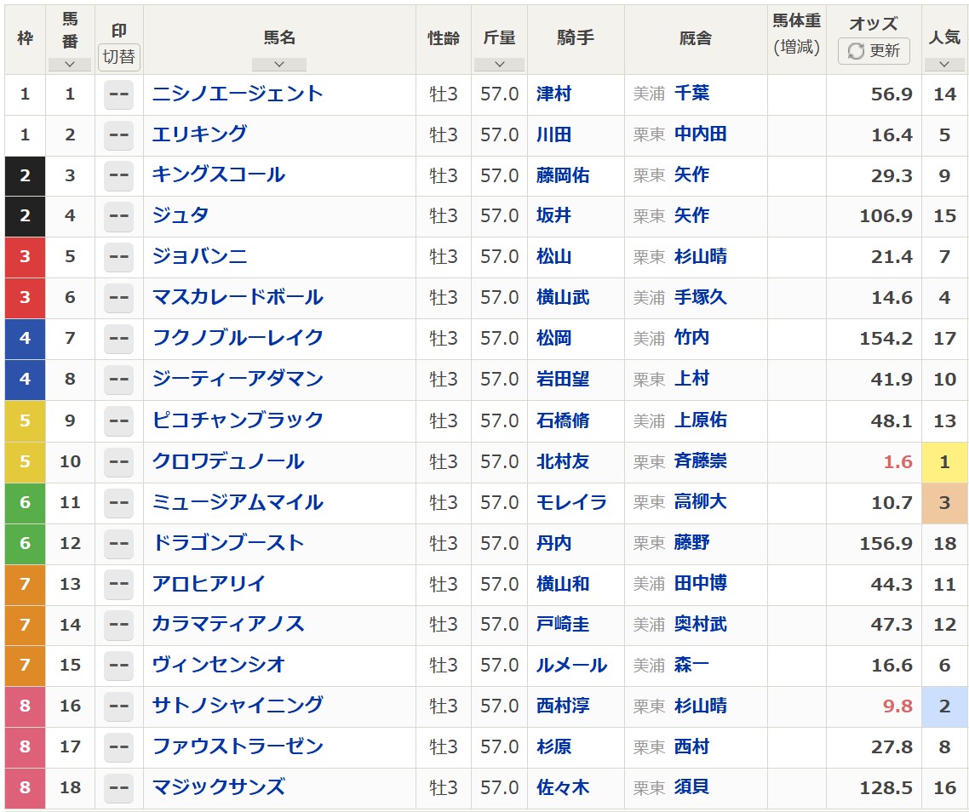Sort by 人気 dropdown arrow
The image size is (969, 812).
pos(944,65)
